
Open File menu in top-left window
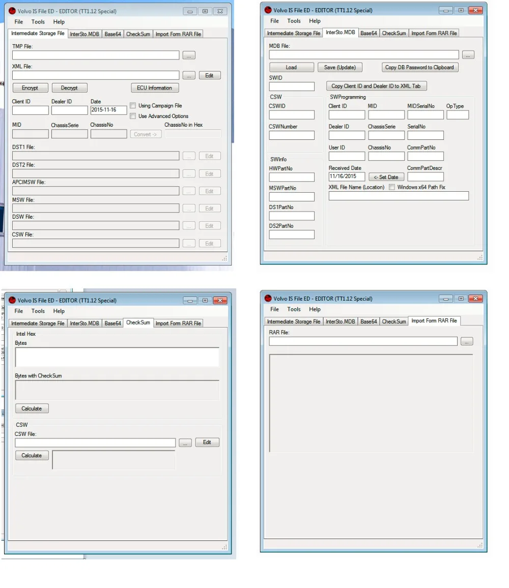point(19,22)
